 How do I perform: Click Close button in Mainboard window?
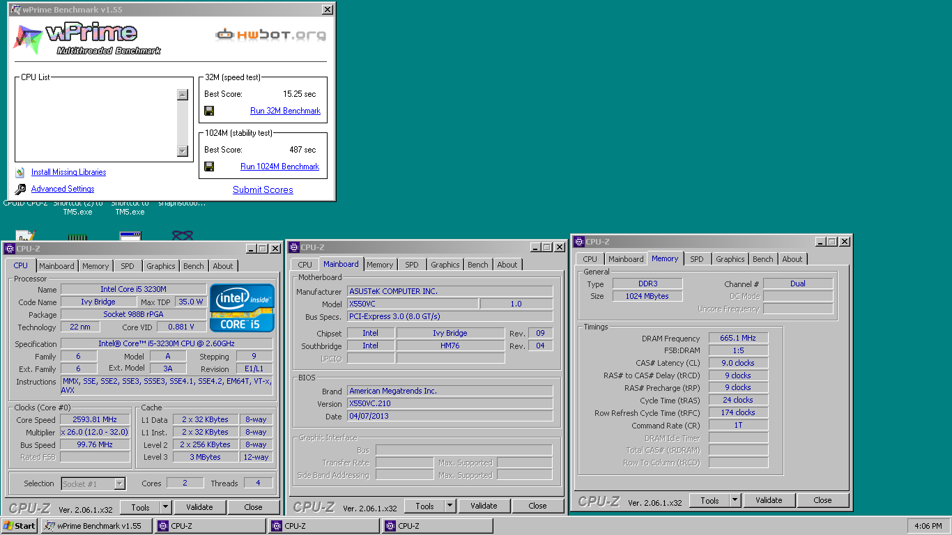(537, 506)
